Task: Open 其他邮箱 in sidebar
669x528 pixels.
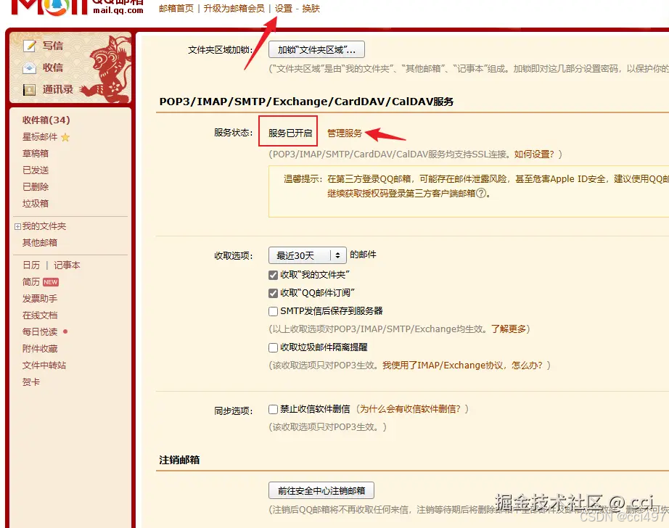Action: click(x=40, y=243)
